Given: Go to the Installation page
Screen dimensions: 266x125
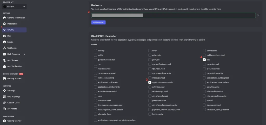Looking at the screenshot, I should click(14, 24).
